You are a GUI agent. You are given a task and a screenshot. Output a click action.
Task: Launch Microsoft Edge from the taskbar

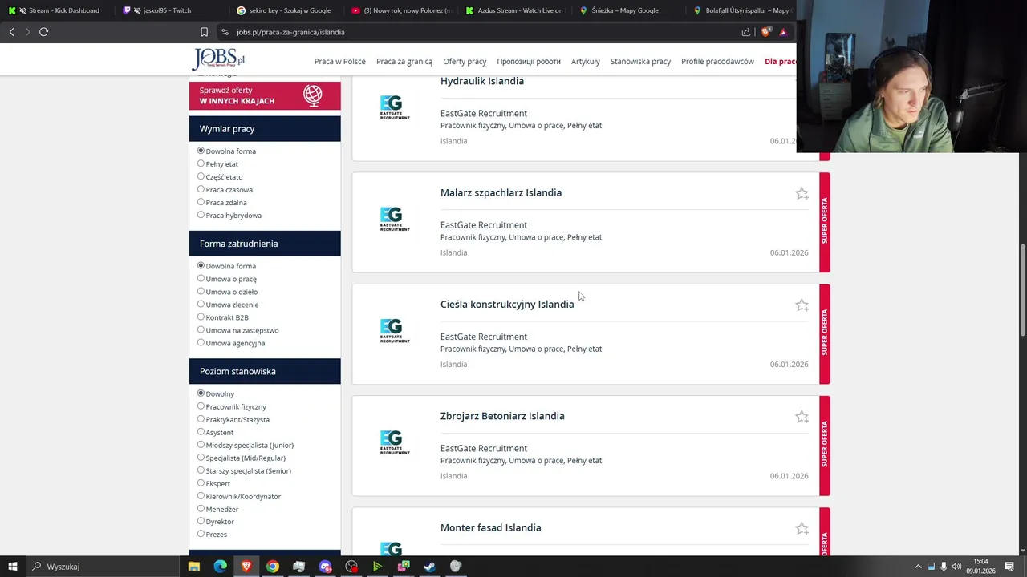pyautogui.click(x=220, y=567)
